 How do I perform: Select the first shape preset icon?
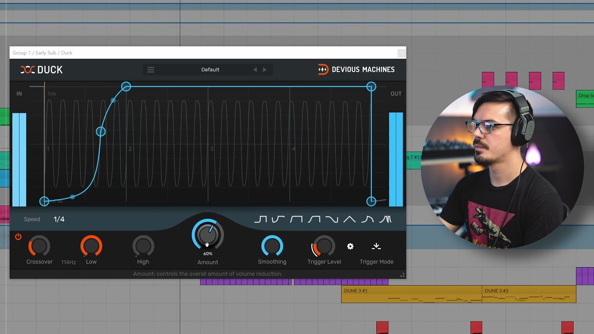click(x=260, y=219)
